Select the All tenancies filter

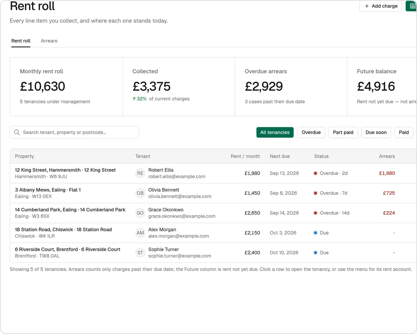click(x=275, y=132)
